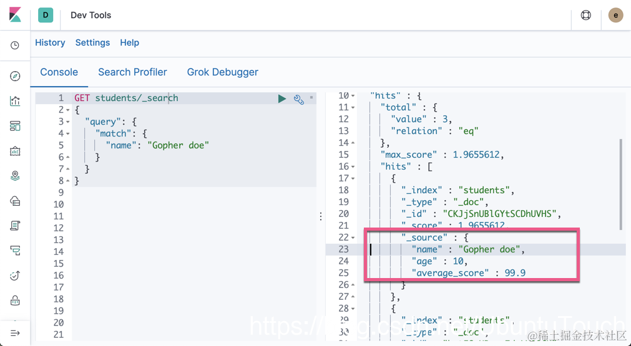The width and height of the screenshot is (631, 346).
Task: Collapse the object at response line 17
Action: click(x=353, y=178)
